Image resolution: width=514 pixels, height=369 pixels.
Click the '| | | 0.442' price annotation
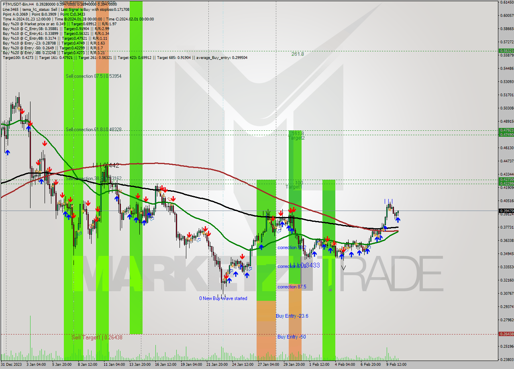(106, 165)
